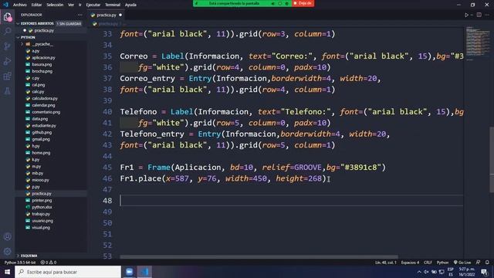Open Explorer panel more actions ellipsis
Image resolution: width=494 pixels, height=278 pixels.
pyautogui.click(x=80, y=15)
